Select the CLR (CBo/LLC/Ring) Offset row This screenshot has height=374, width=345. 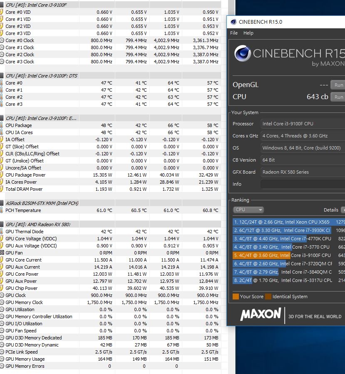pos(111,154)
